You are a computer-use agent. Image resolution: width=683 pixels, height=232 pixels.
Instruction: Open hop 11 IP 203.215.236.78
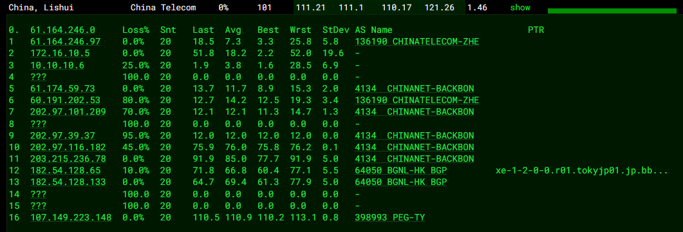[68, 159]
